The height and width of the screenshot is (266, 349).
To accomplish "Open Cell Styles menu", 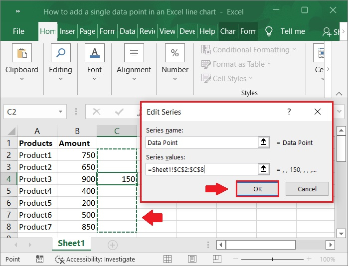I will click(227, 79).
